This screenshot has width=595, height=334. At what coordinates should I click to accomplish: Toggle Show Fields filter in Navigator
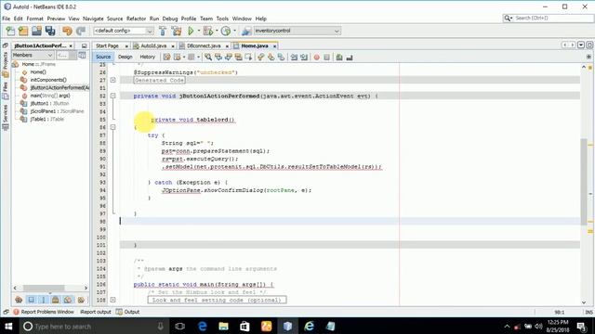(x=31, y=300)
